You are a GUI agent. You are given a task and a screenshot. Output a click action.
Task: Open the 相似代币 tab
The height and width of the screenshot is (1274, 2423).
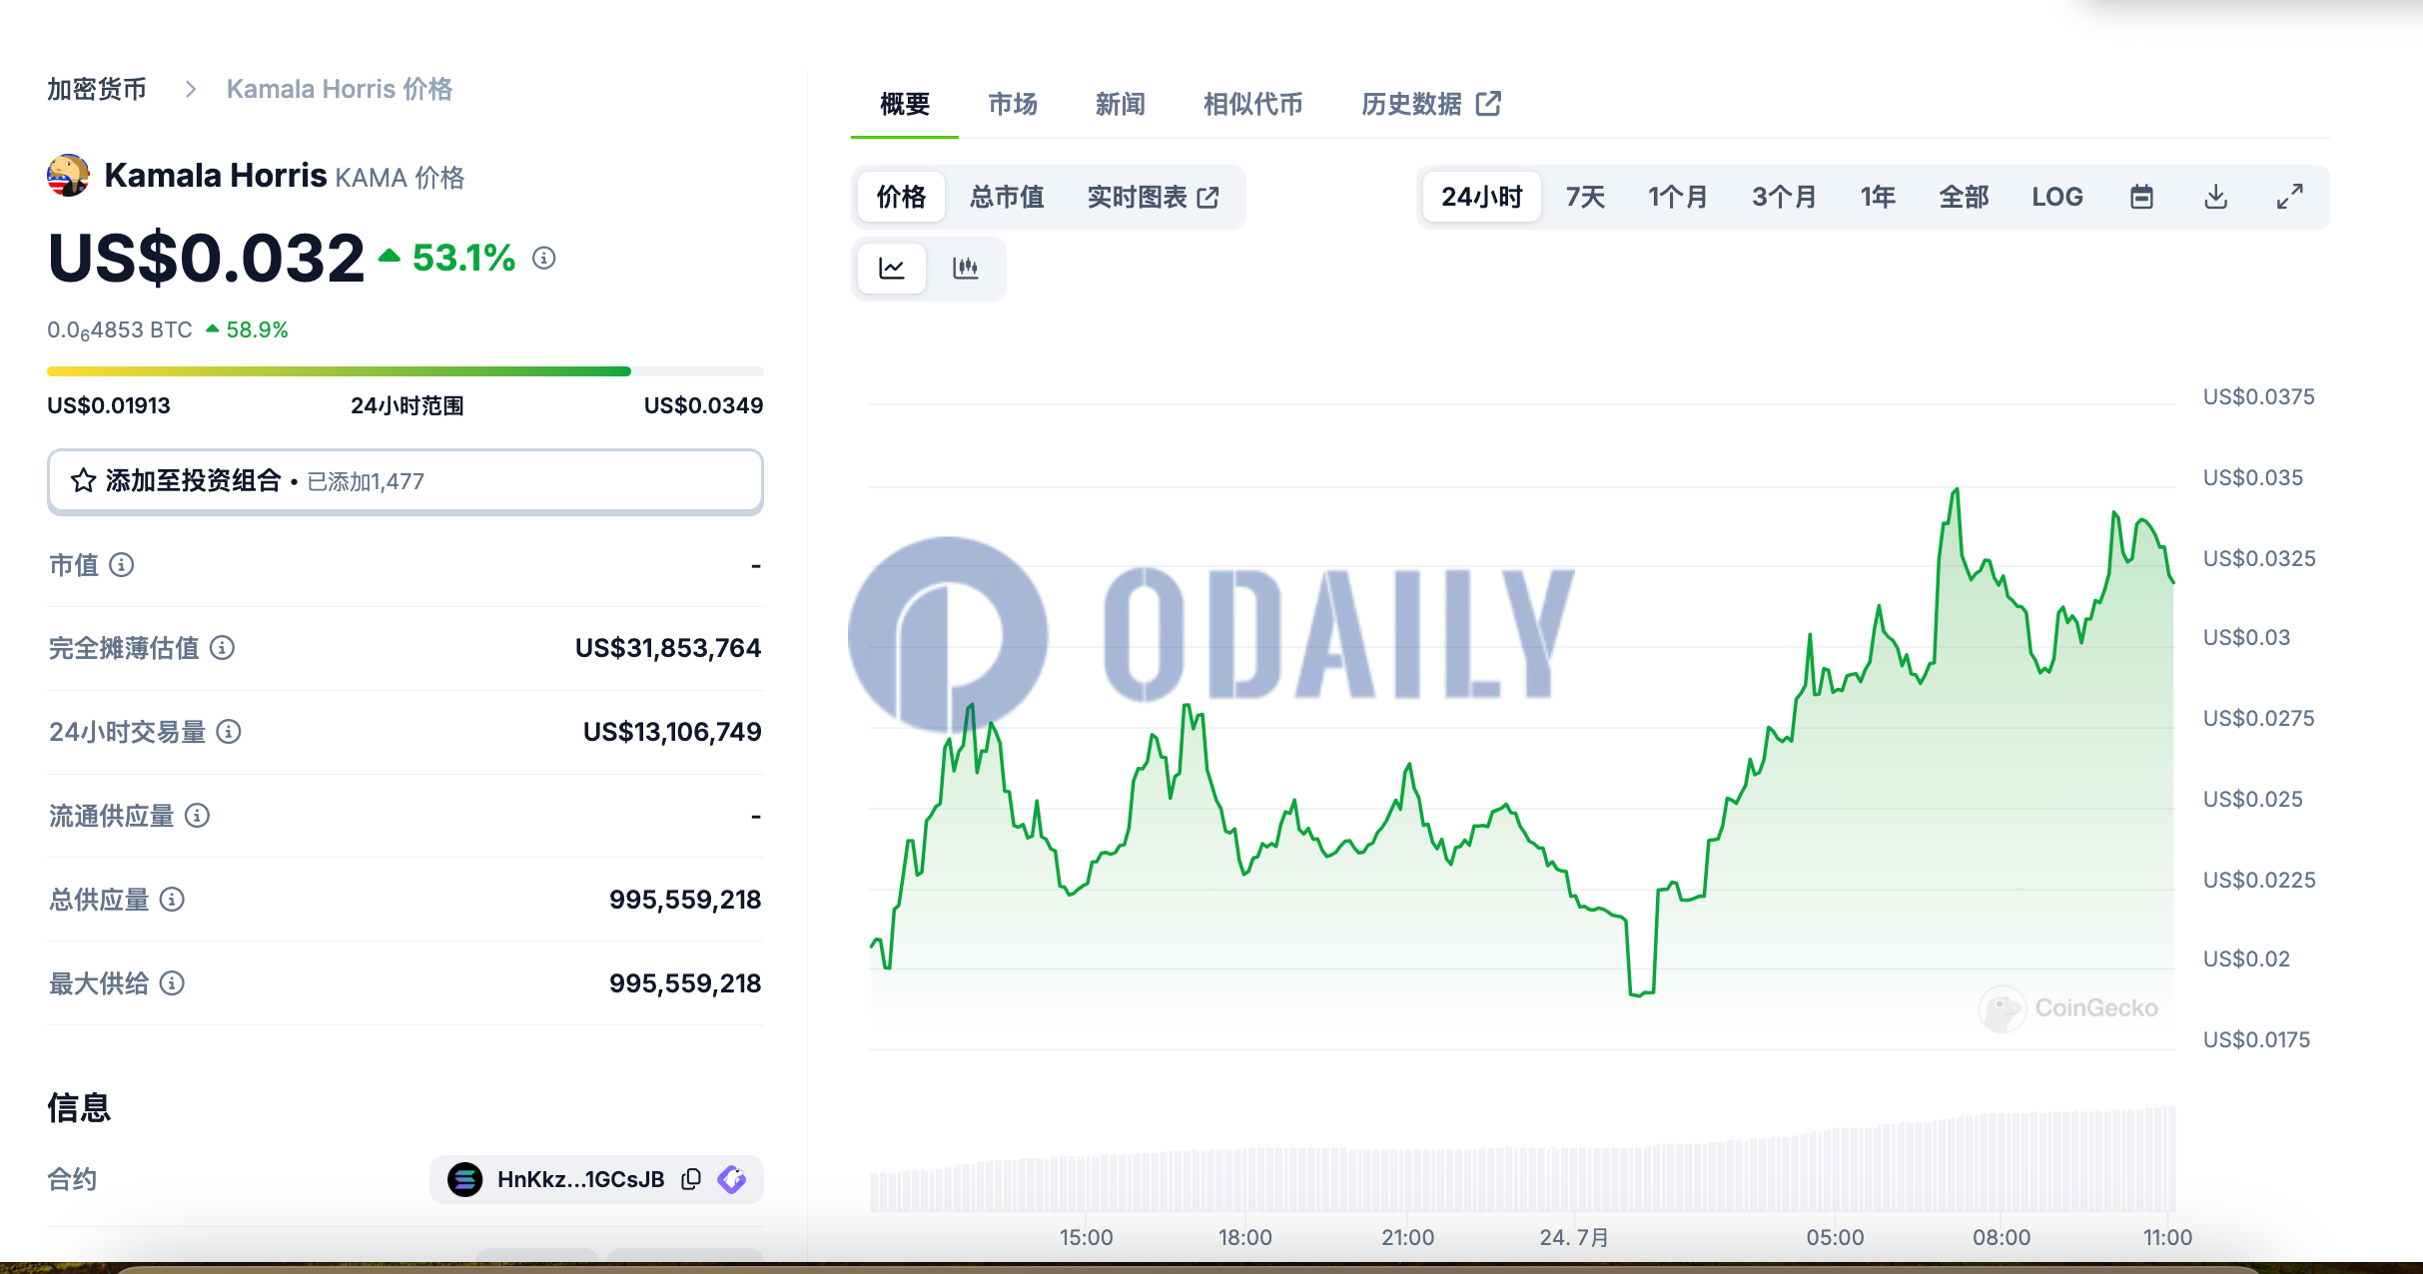click(1253, 104)
